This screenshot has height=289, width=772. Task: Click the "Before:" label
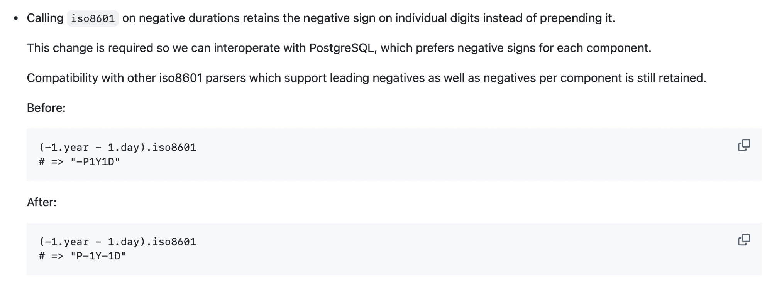(46, 108)
